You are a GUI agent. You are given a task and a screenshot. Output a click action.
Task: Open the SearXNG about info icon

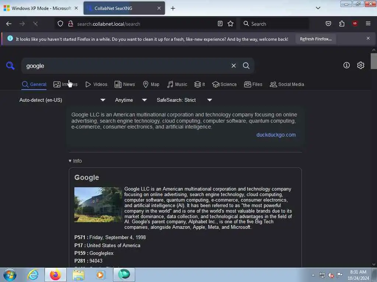[346, 65]
